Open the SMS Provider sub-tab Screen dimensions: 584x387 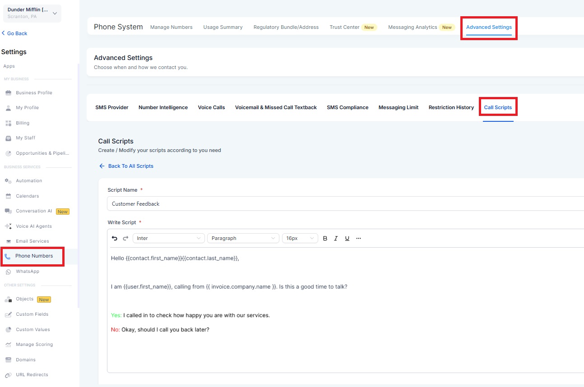point(112,107)
